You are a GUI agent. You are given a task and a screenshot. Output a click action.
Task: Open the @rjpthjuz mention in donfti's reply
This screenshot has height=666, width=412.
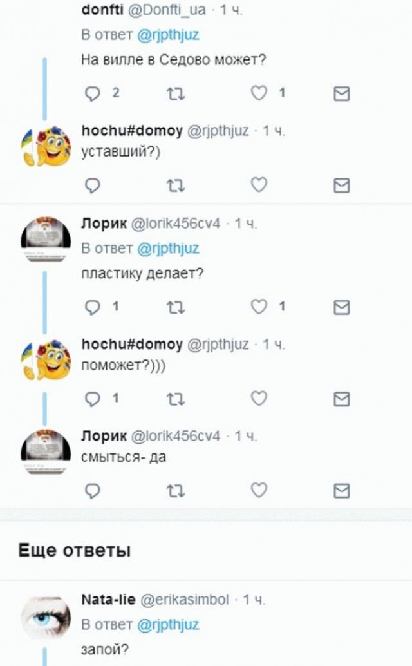click(x=169, y=35)
